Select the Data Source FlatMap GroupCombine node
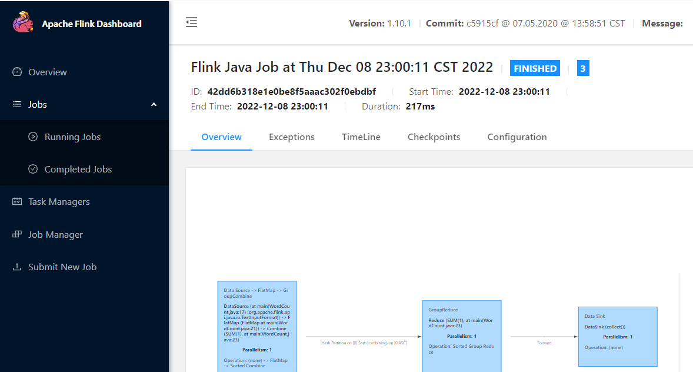Screen dimensions: 693x372 [x=257, y=327]
